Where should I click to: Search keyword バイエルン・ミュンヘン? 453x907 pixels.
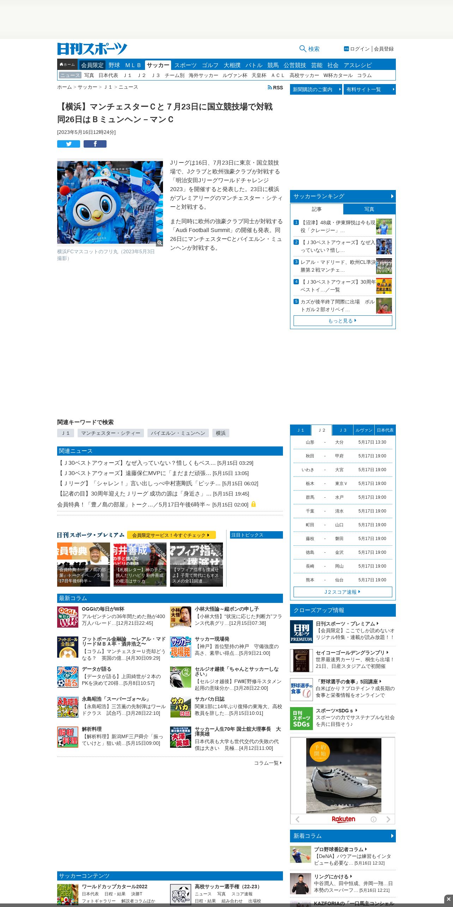point(178,433)
